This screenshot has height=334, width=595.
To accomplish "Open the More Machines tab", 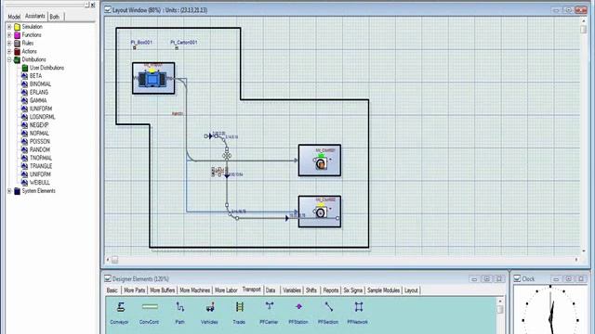I will point(194,290).
